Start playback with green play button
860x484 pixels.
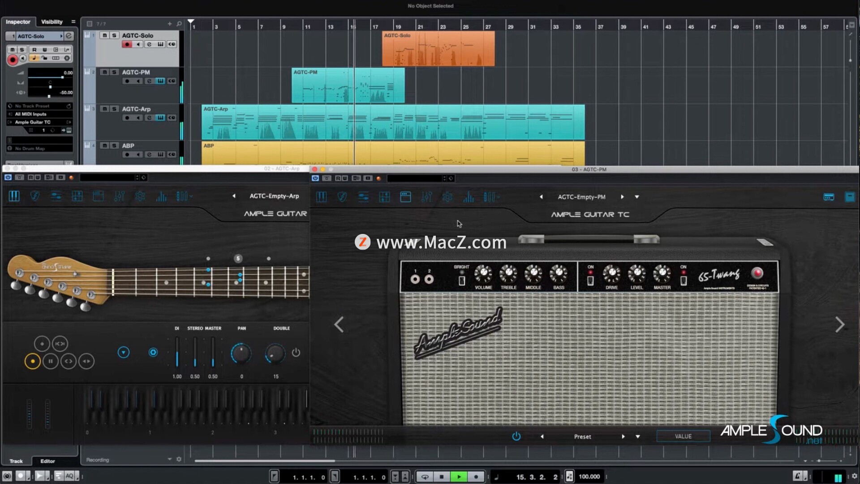coord(459,477)
